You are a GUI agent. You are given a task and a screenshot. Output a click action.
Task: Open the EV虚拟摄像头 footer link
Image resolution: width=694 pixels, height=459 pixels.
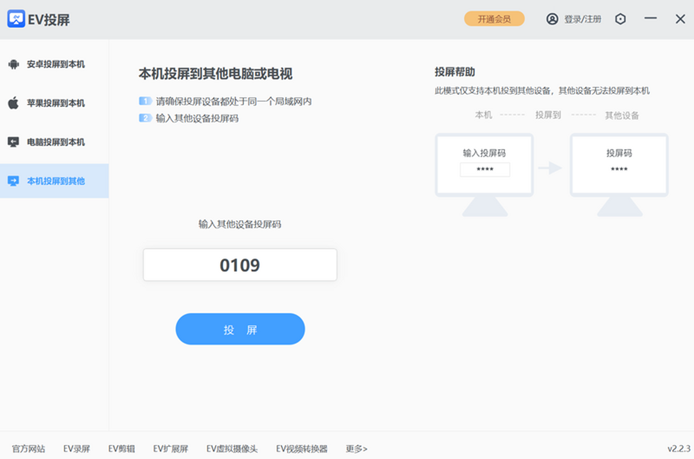tap(232, 449)
